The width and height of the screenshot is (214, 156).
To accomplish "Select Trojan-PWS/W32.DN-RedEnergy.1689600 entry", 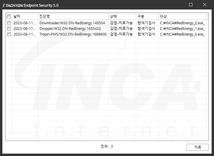I will tap(73, 34).
